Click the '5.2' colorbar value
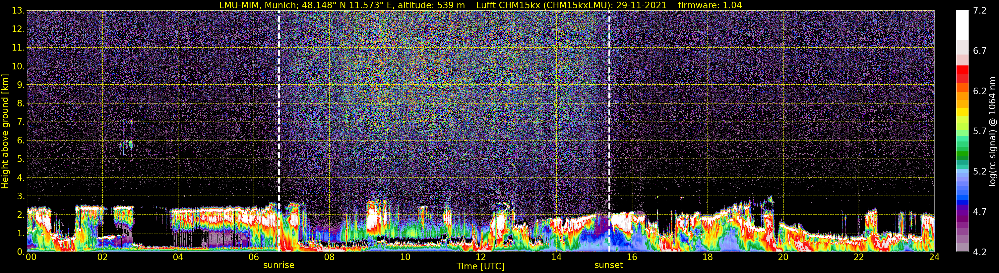 click(980, 171)
